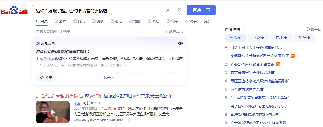The image size is (323, 127).
Task: Open hot search about 马斯克会缓和中美吗
Action: pos(260,98)
